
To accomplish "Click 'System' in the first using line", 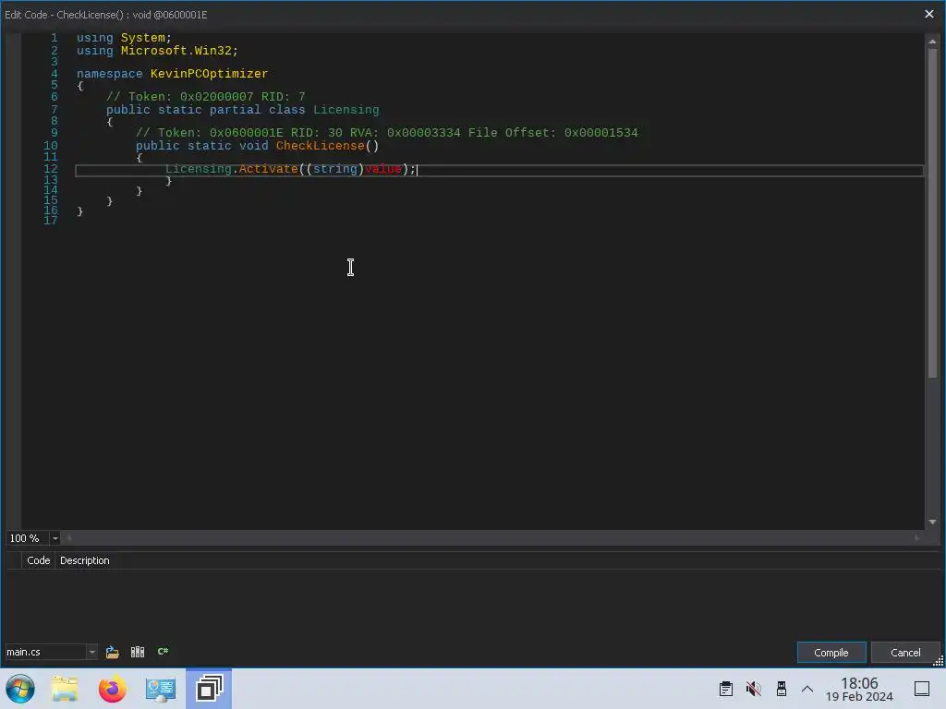I will point(142,38).
